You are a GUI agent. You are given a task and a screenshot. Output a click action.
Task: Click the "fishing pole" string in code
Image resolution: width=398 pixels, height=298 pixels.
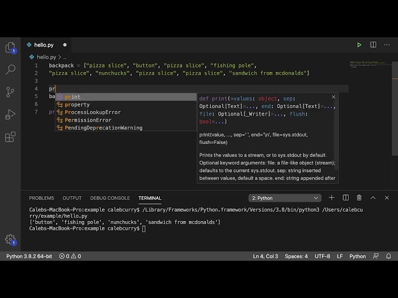pos(232,65)
